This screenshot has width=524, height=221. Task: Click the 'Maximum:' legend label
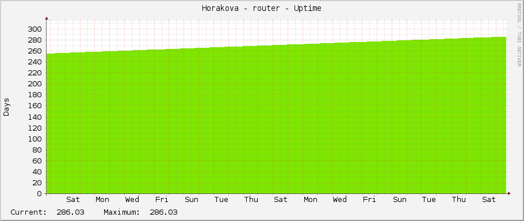(x=122, y=212)
